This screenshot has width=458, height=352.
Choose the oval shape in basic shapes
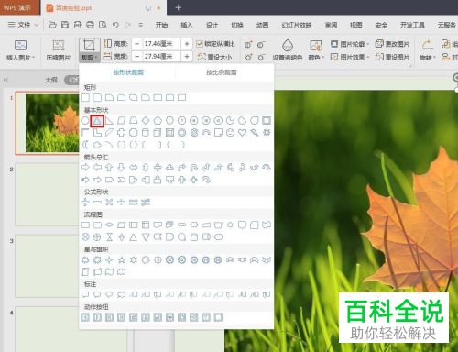pos(85,121)
